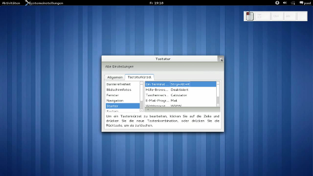The height and width of the screenshot is (176, 313).
Task: Open the network status icon in the top bar
Action: coord(293,3)
